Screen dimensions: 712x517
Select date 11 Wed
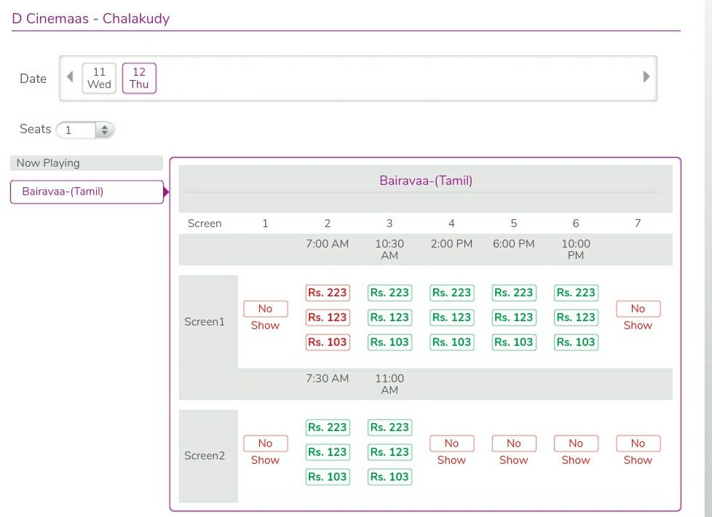tap(99, 78)
